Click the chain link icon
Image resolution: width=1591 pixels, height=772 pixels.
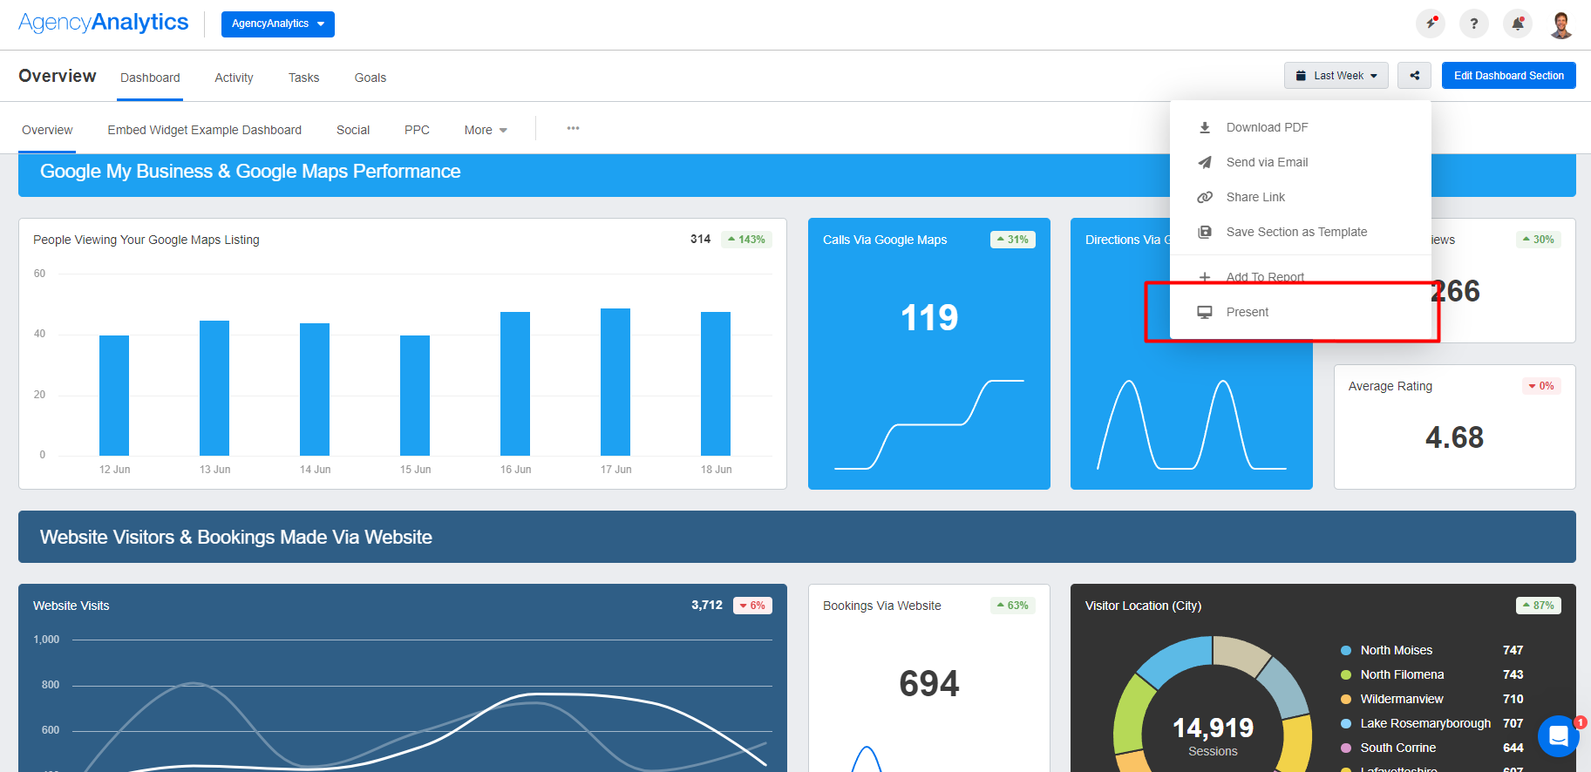pyautogui.click(x=1205, y=197)
